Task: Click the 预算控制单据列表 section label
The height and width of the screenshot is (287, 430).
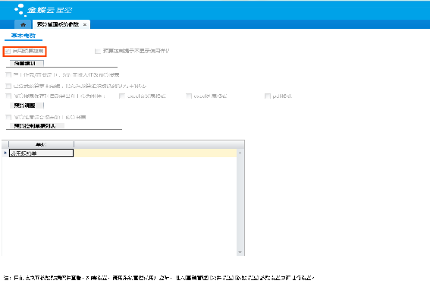Action: [35, 126]
